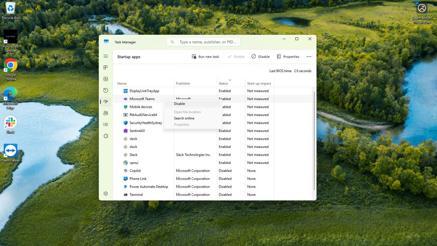
Task: Open the Users page
Action: point(106,113)
